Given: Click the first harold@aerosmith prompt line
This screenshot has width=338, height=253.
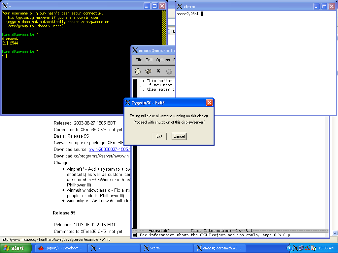Looking at the screenshot, I should pyautogui.click(x=20, y=34).
